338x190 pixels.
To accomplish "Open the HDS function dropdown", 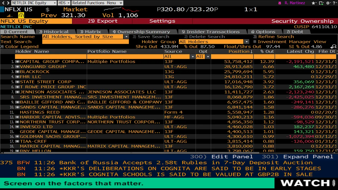I will (x=64, y=3).
